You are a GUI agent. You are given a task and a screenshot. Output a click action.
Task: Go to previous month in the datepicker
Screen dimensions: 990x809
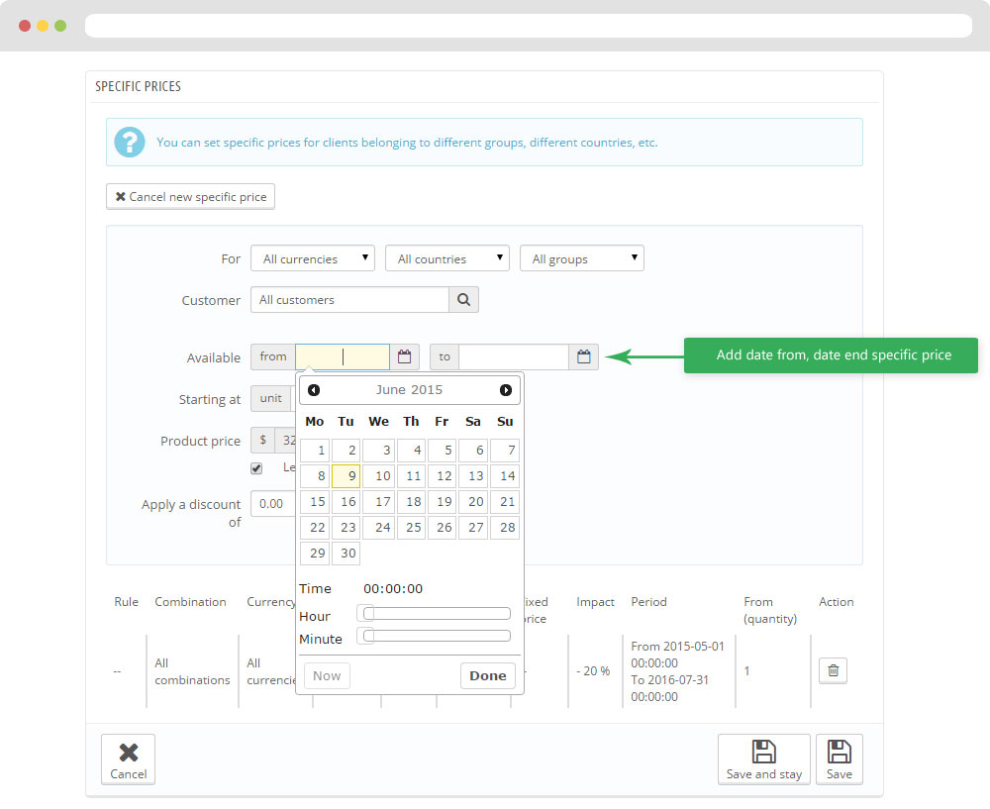click(314, 390)
